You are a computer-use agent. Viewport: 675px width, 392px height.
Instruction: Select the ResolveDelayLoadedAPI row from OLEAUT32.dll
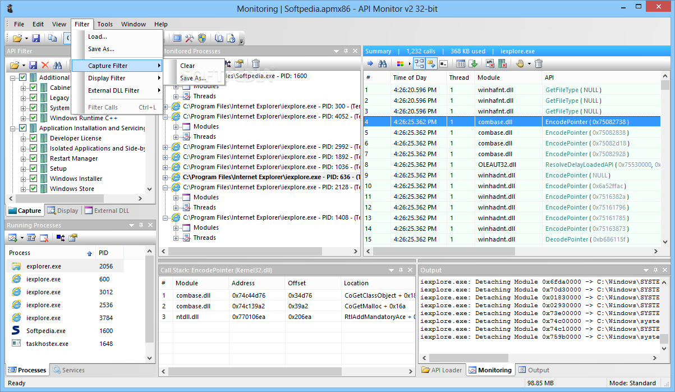coord(512,165)
